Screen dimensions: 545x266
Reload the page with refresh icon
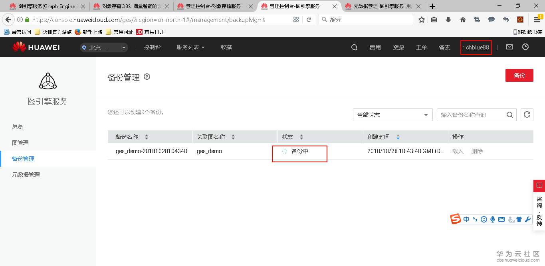pos(309,20)
